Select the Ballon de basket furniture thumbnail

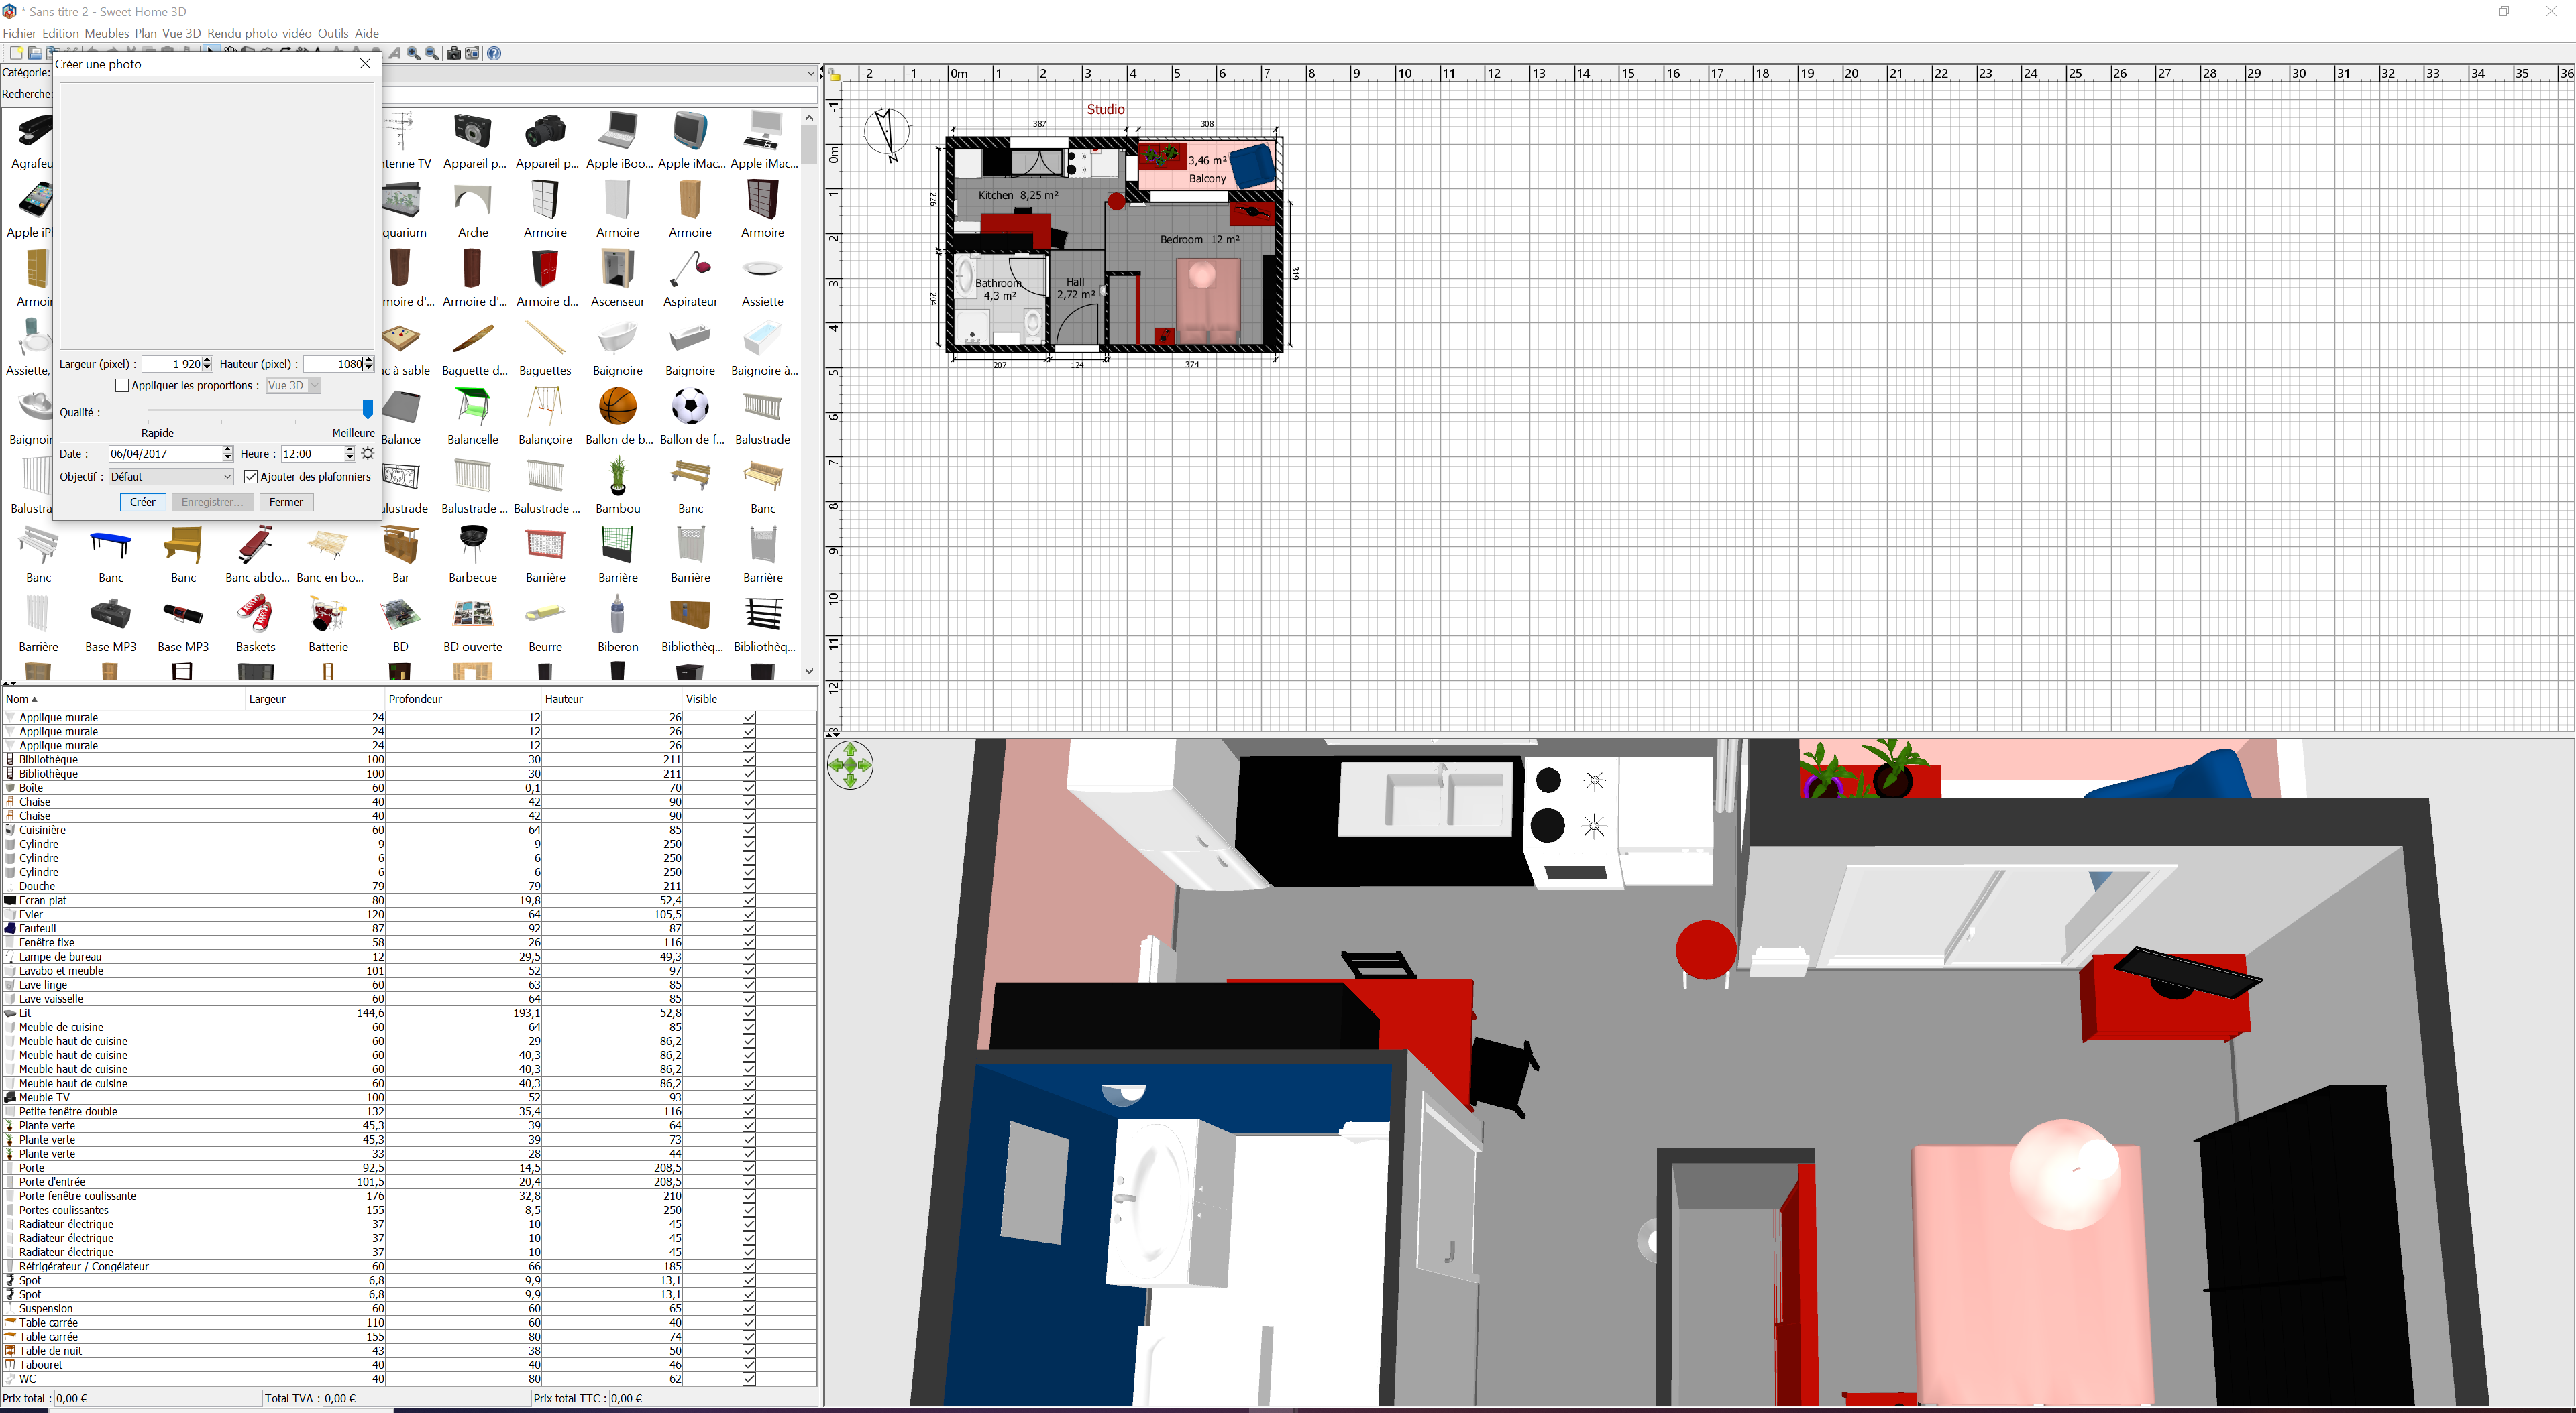[617, 408]
